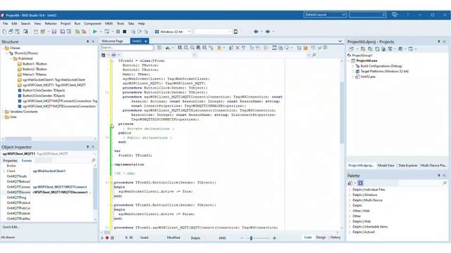The width and height of the screenshot is (451, 253).
Task: Click the device preview icon beside empty combo
Action: [x=235, y=32]
